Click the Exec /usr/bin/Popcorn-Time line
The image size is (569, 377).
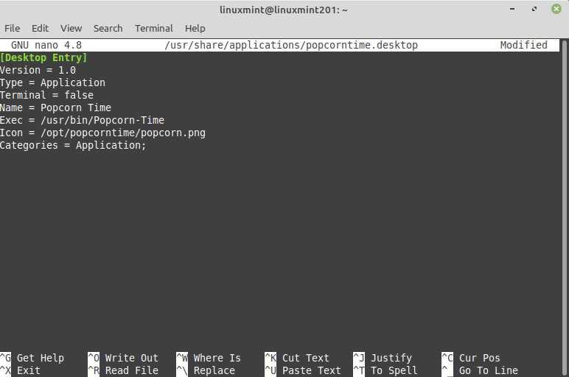(x=82, y=120)
